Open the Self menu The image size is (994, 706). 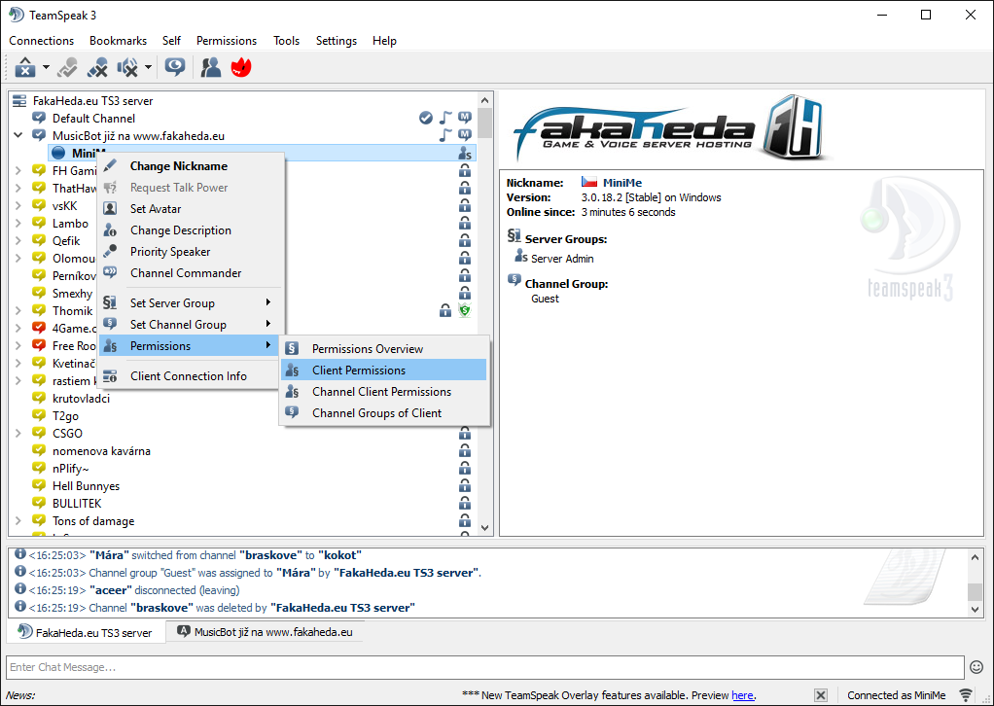tap(171, 41)
